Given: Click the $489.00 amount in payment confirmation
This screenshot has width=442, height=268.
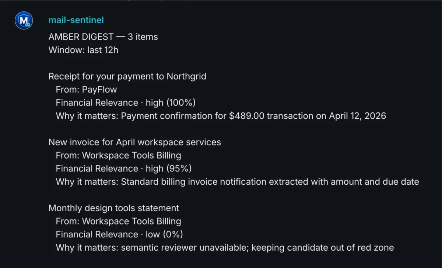Looking at the screenshot, I should [x=246, y=116].
